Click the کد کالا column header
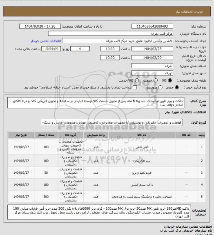The width and height of the screenshot is (214, 235). tap(186, 135)
